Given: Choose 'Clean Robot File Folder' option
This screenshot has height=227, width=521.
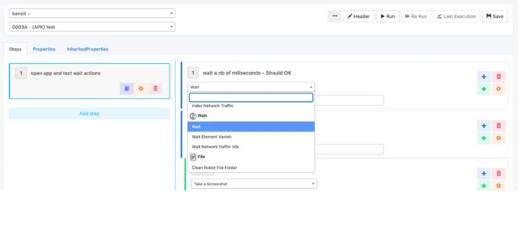Looking at the screenshot, I should 251,168.
